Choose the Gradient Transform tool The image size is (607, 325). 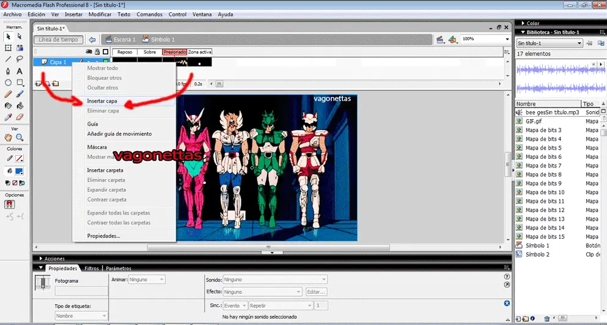[20, 48]
